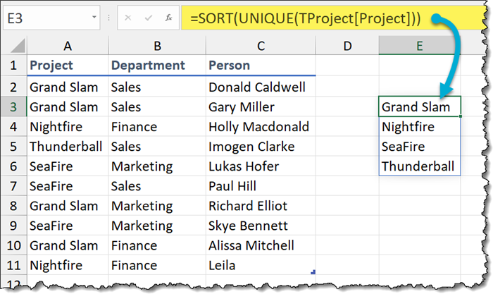The height and width of the screenshot is (294, 493).
Task: Select column E header
Action: 420,46
